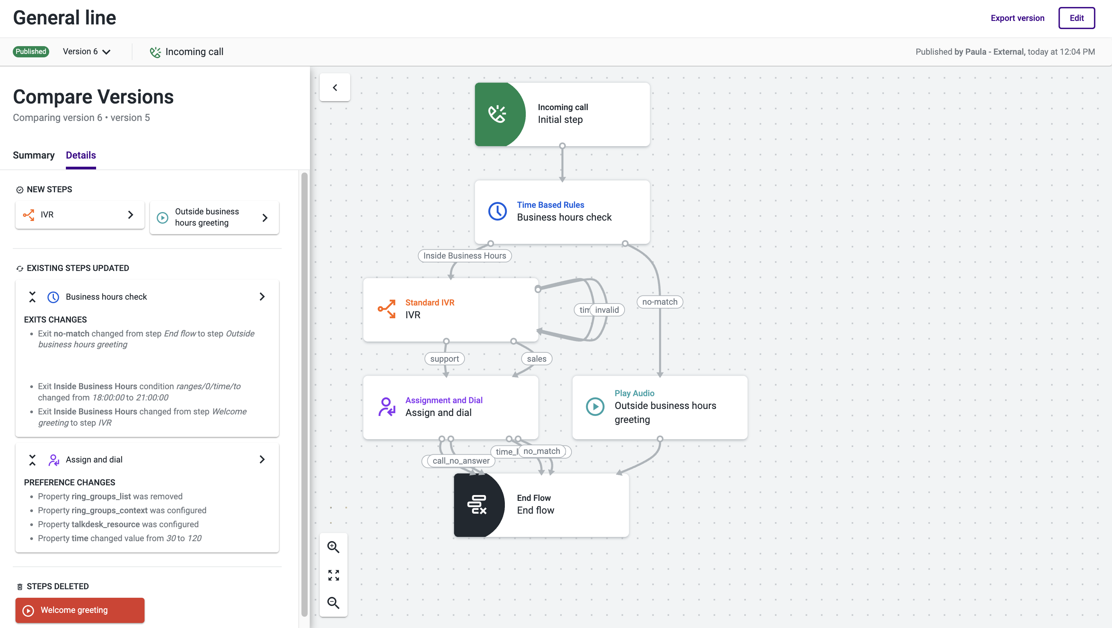
Task: Go to Assign and dial step chevron
Action: click(x=262, y=459)
